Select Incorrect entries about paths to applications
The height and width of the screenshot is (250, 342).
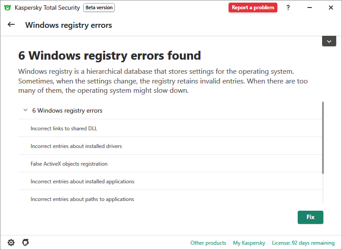(170, 197)
